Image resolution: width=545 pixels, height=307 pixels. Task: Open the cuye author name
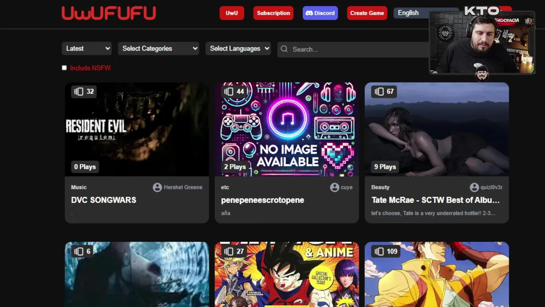point(347,187)
